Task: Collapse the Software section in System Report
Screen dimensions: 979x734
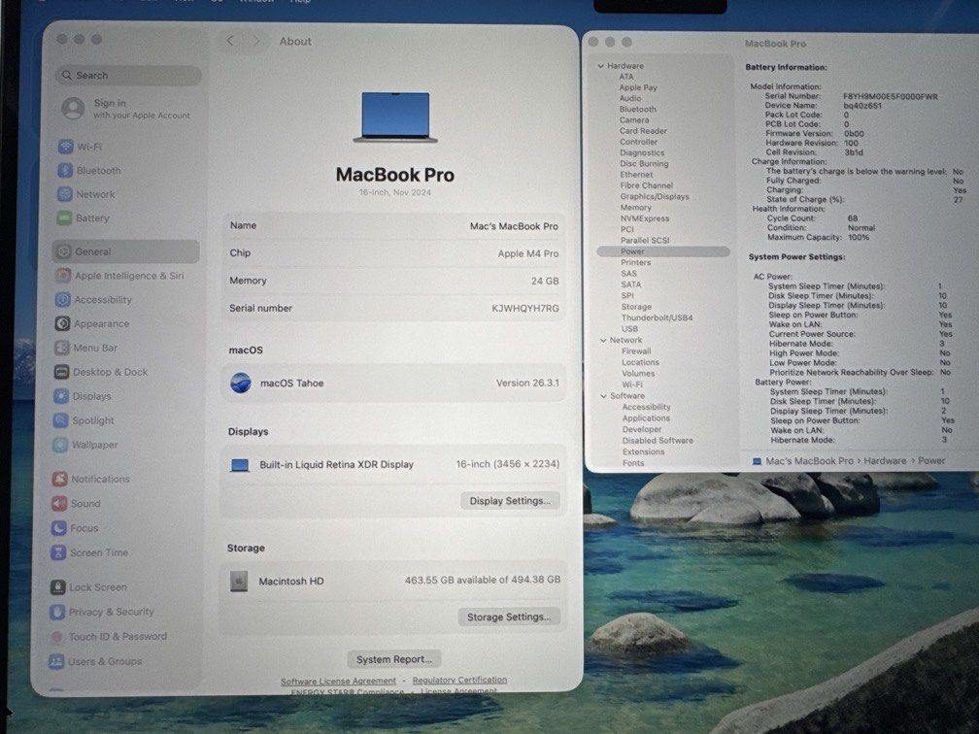Action: click(604, 396)
